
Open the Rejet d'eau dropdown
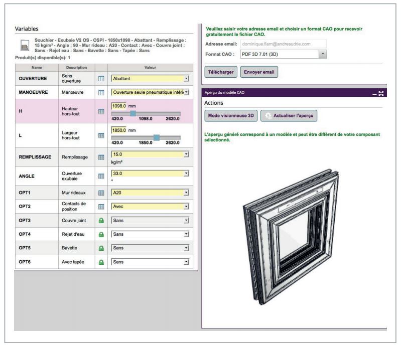[x=150, y=234]
